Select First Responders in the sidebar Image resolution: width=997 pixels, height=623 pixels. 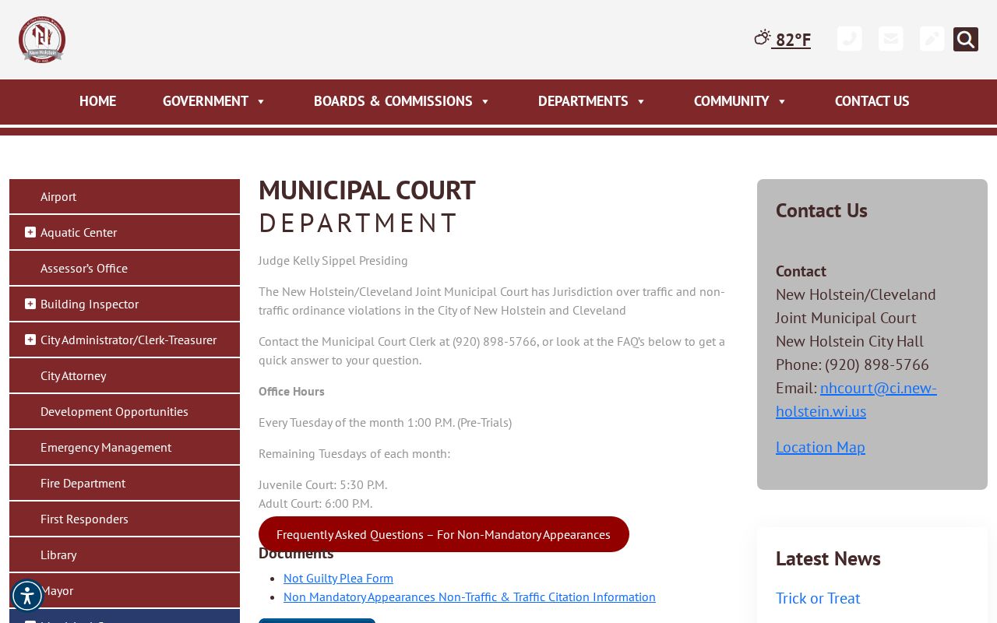pos(125,519)
